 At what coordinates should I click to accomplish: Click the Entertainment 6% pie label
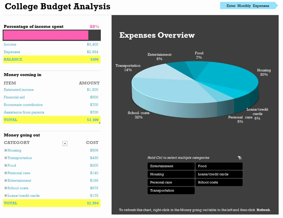[x=159, y=57]
